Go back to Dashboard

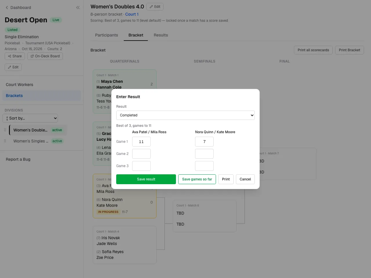(18, 8)
